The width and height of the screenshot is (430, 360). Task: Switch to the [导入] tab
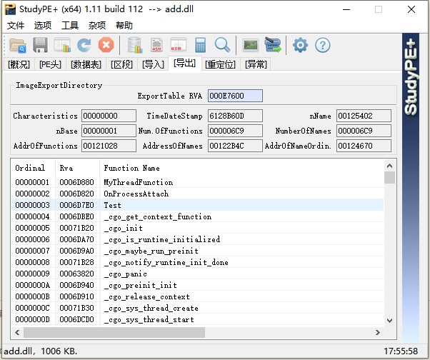pyautogui.click(x=153, y=64)
